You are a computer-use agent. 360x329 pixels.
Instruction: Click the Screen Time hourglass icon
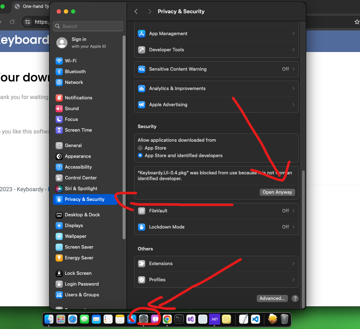point(59,130)
